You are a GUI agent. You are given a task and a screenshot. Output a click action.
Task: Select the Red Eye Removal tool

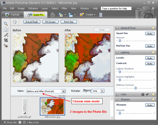pos(6,46)
